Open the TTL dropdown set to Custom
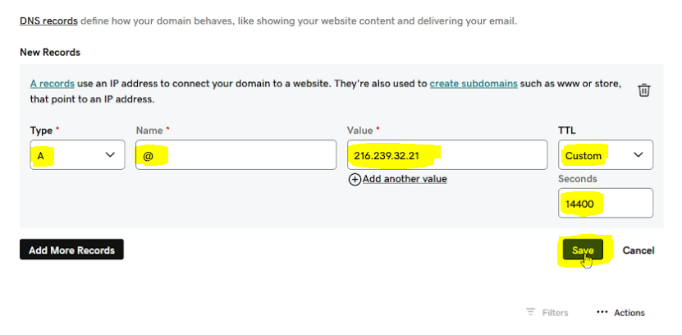This screenshot has width=682, height=335. click(x=606, y=155)
